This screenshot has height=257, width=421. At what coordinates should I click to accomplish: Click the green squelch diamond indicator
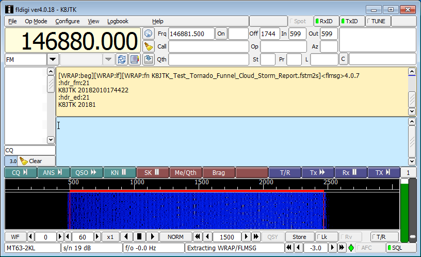351,248
